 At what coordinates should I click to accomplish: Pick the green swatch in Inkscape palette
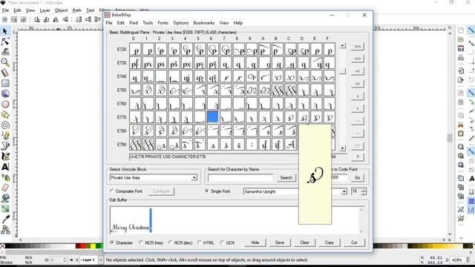99,246
